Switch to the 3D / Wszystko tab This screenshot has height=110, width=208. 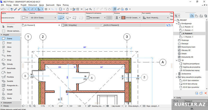tap(70, 25)
